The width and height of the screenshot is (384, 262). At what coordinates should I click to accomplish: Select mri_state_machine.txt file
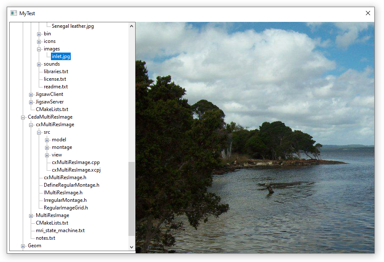(60, 230)
